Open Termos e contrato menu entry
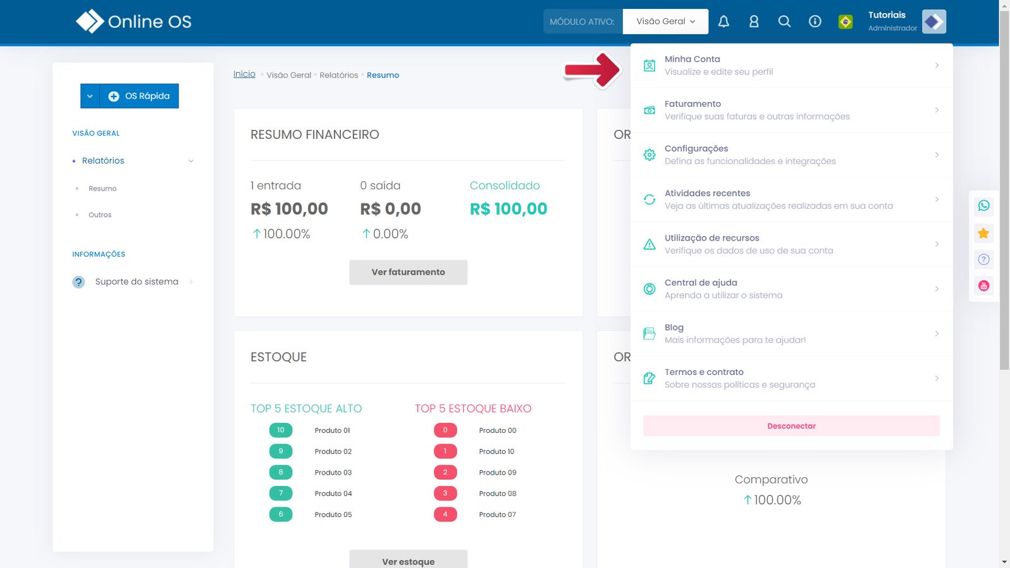 coord(792,378)
